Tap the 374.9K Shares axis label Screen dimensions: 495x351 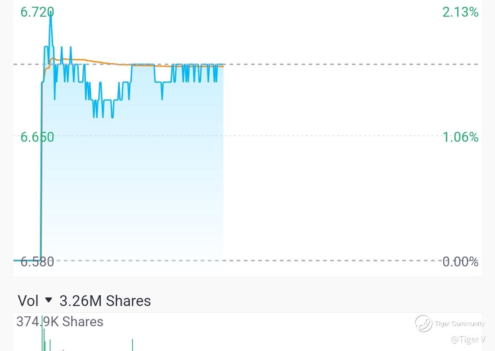60,322
